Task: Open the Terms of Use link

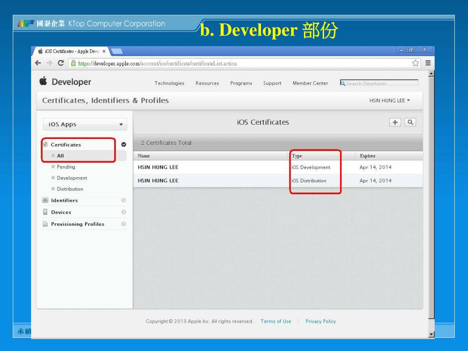Action: pyautogui.click(x=276, y=321)
